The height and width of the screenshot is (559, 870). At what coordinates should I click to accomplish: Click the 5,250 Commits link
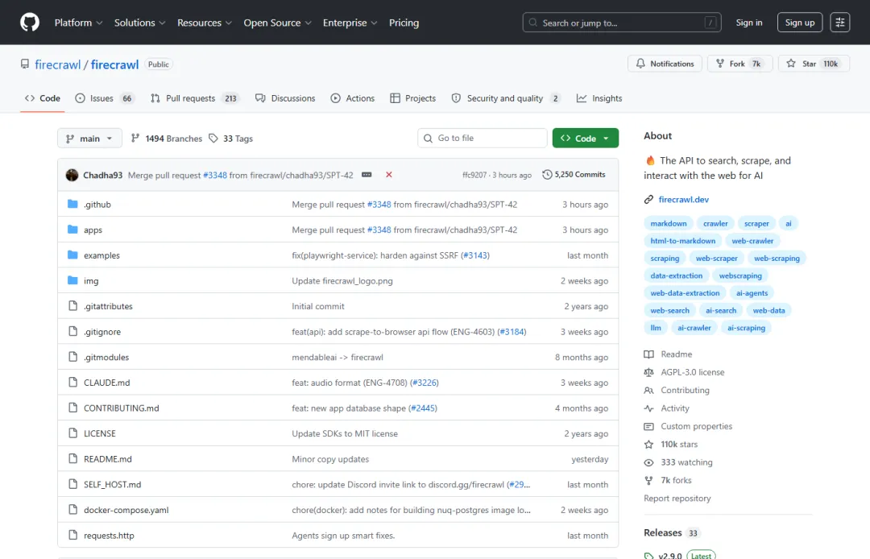(574, 175)
